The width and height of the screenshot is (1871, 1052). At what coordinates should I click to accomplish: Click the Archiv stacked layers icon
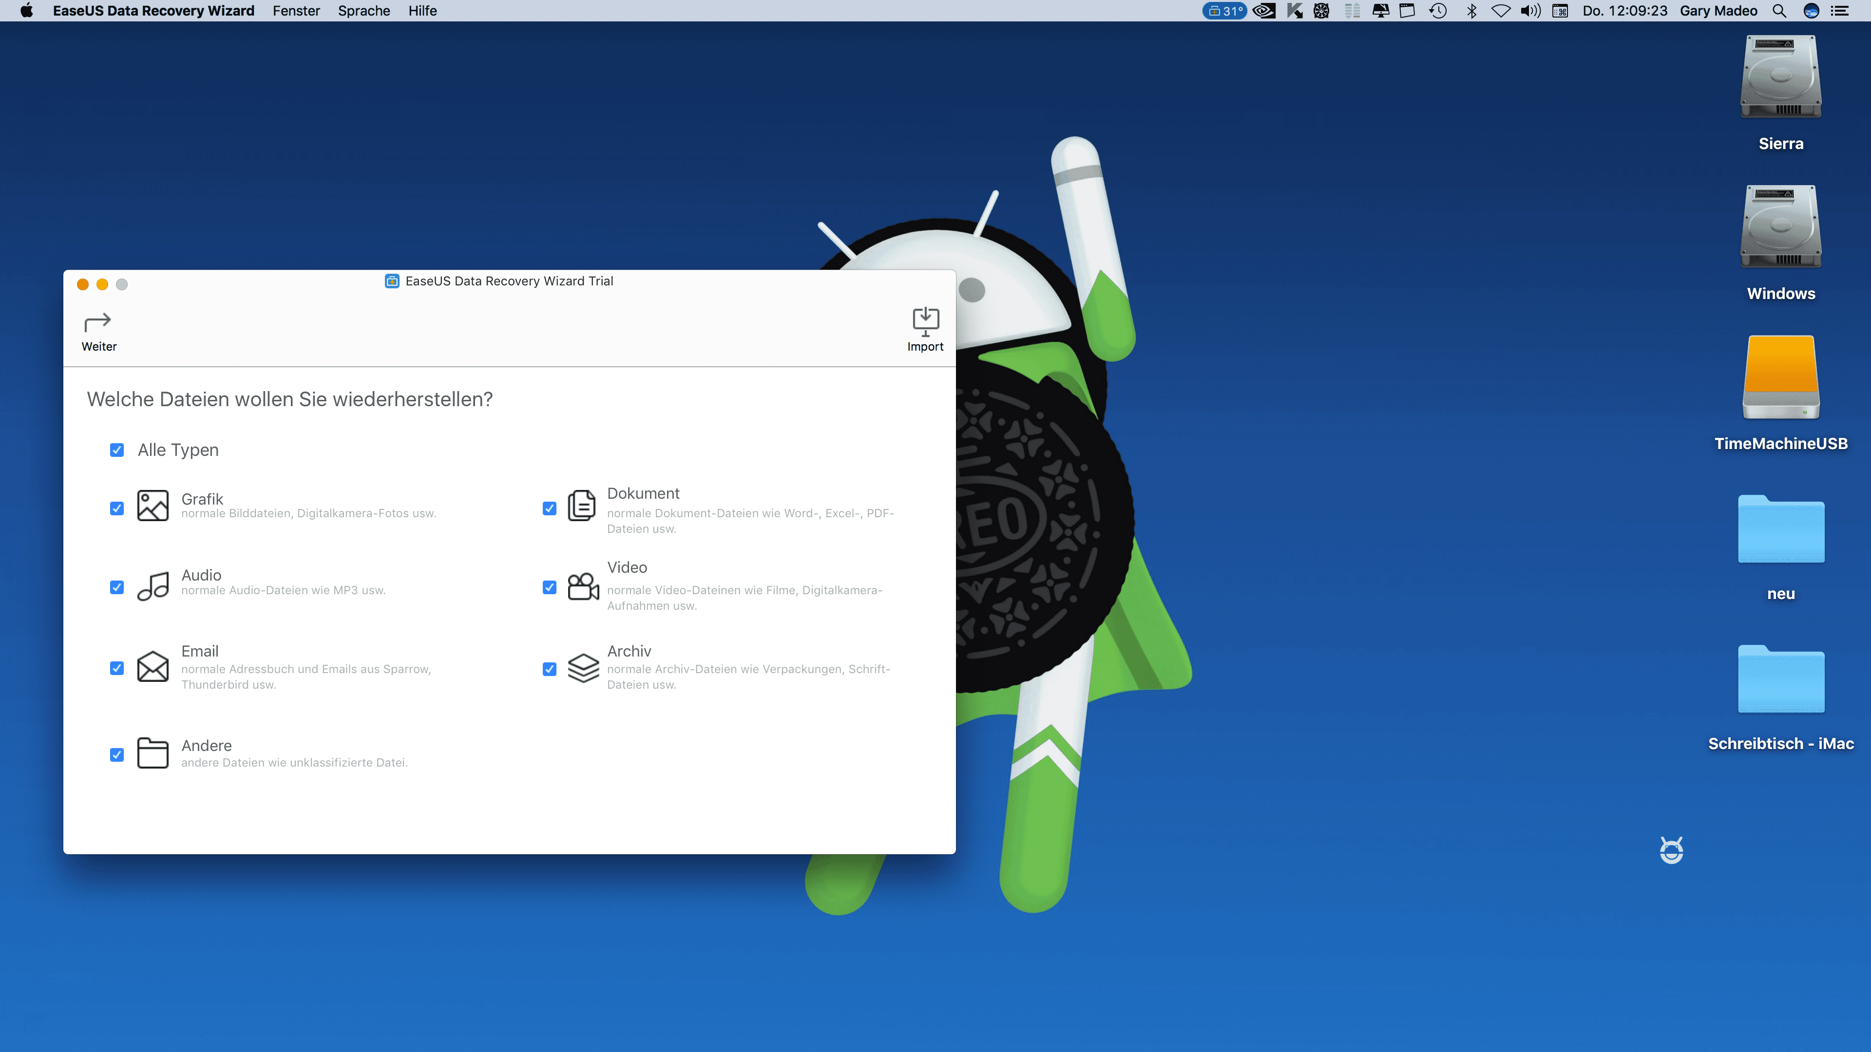[583, 668]
